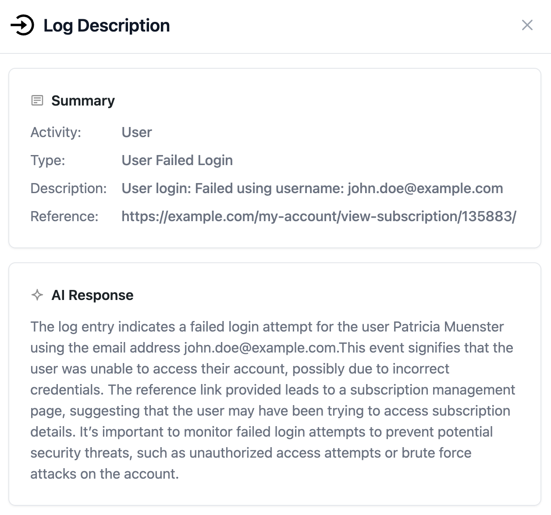Screen dimensions: 551x515
Task: Close the Log Description panel
Action: [x=527, y=25]
